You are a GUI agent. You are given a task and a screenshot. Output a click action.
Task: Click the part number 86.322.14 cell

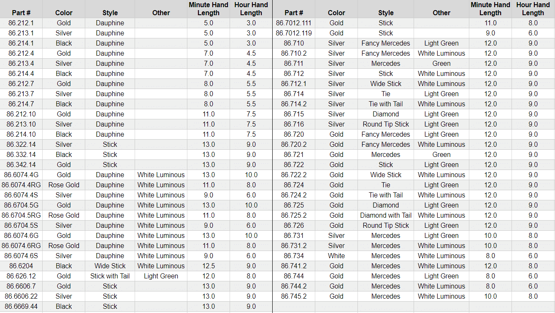point(21,144)
